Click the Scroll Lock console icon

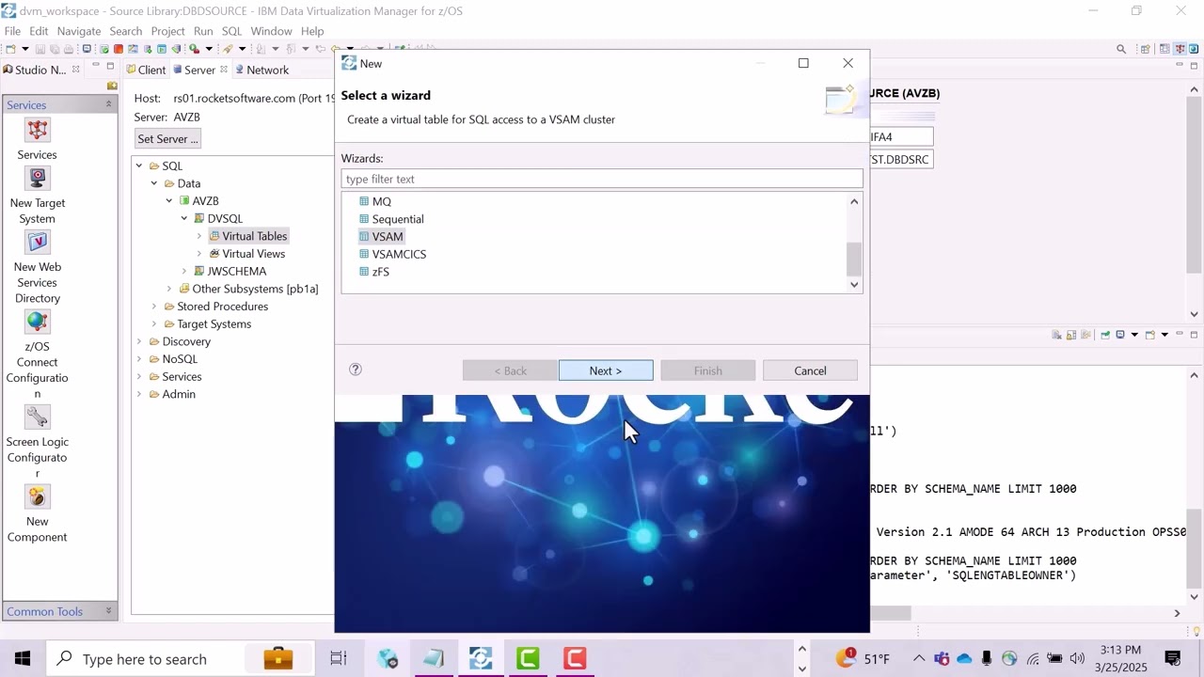tap(1071, 335)
